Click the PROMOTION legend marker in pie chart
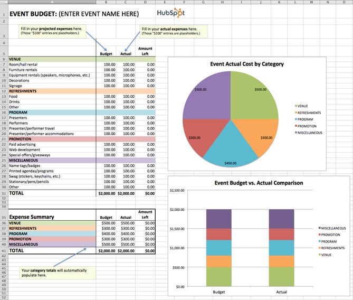This screenshot has width=353, height=300. [x=295, y=126]
